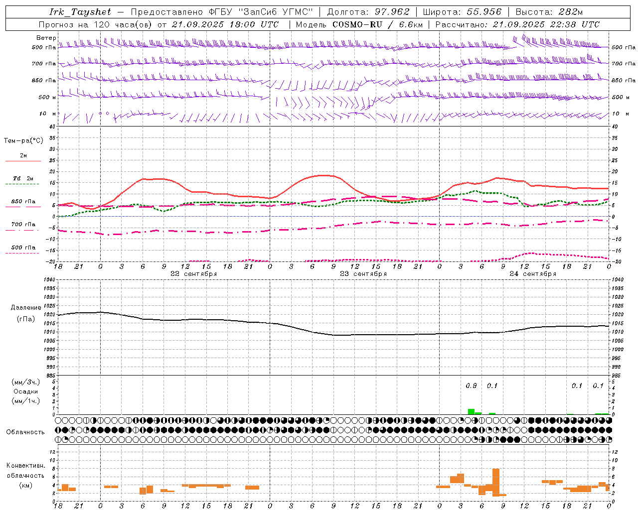
Task: Click the grid resolution "6.6км"
Action: click(411, 24)
